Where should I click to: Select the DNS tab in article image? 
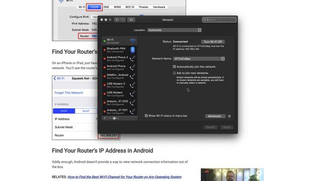coord(106,7)
